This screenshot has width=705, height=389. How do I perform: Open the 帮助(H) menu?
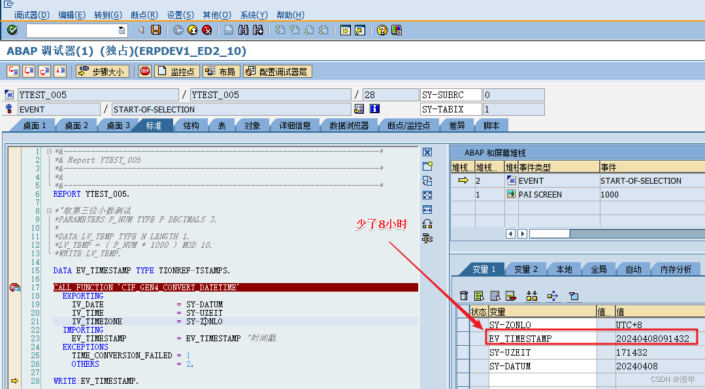pyautogui.click(x=291, y=15)
